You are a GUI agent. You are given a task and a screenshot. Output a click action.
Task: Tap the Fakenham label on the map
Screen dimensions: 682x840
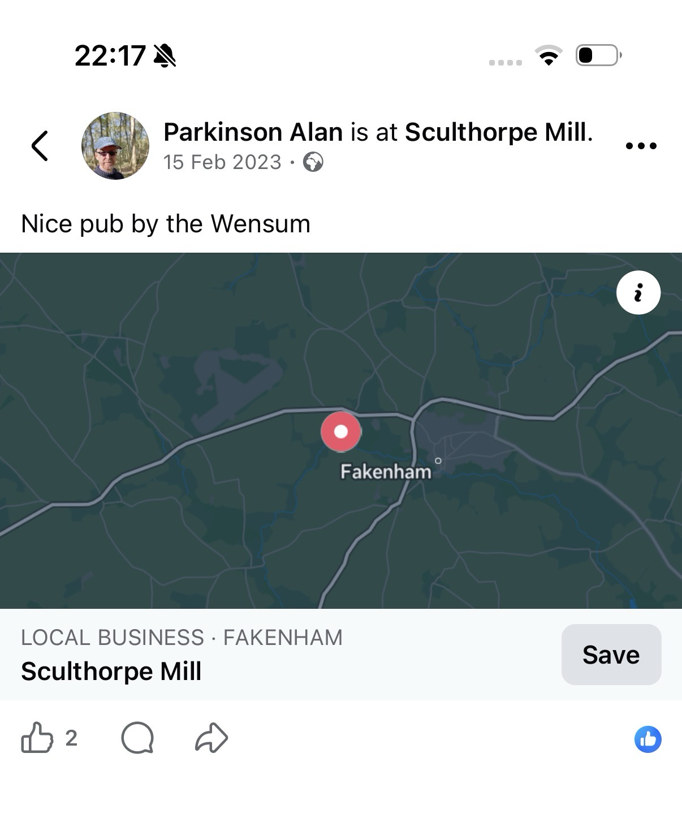[x=386, y=471]
